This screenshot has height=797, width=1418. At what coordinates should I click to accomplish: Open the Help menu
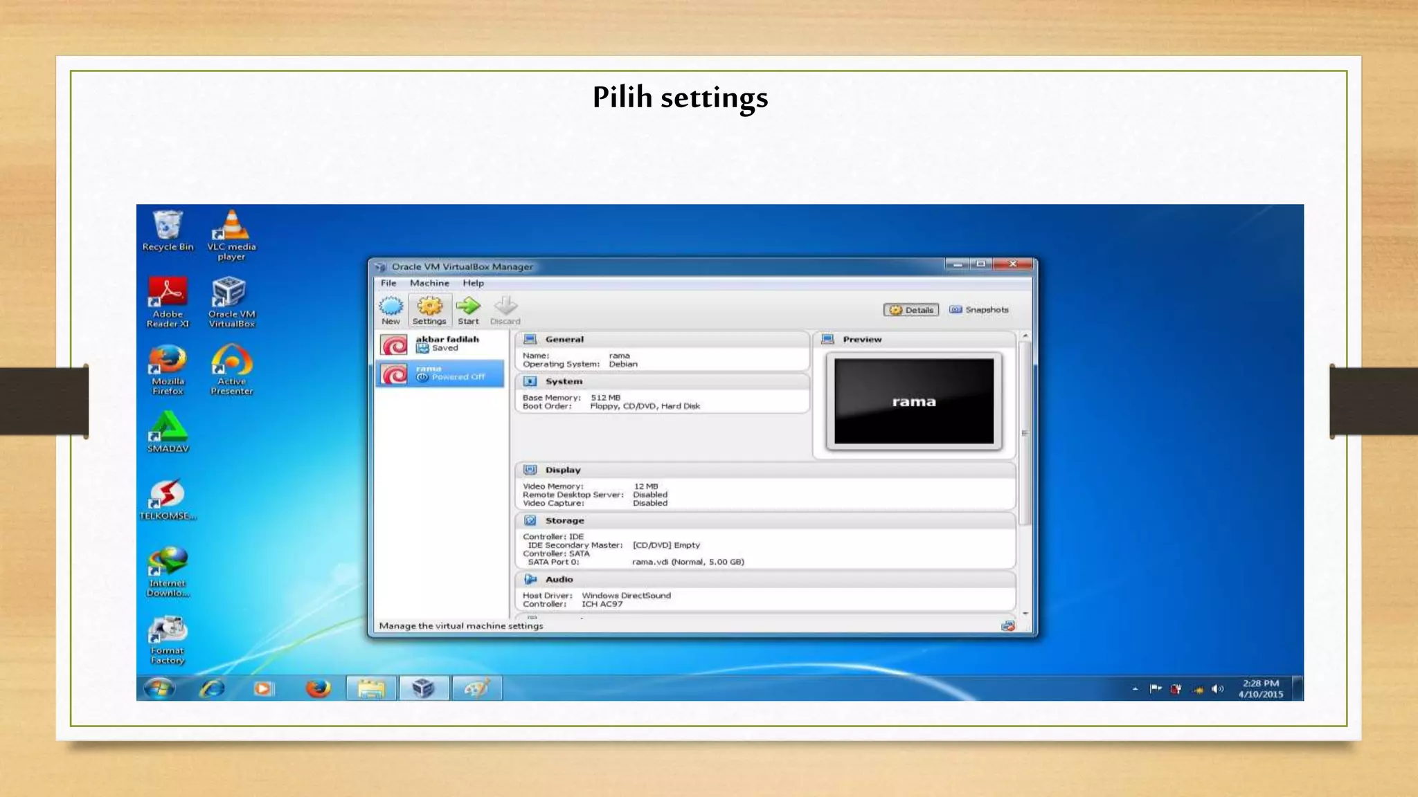(x=474, y=283)
